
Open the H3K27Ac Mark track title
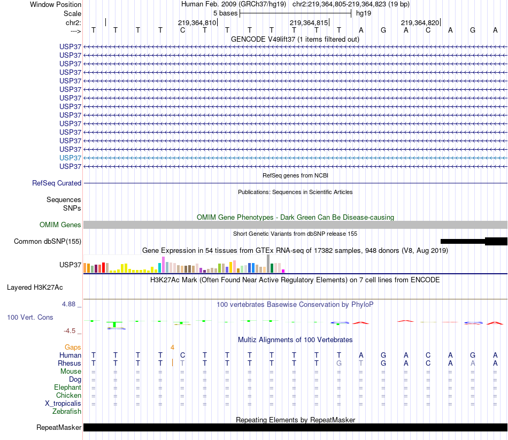(x=295, y=280)
